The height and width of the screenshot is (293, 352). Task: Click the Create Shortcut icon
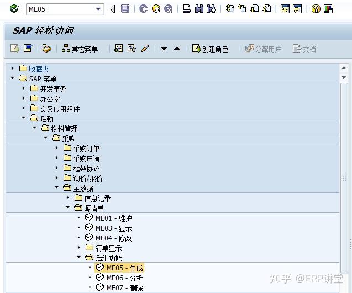297,9
